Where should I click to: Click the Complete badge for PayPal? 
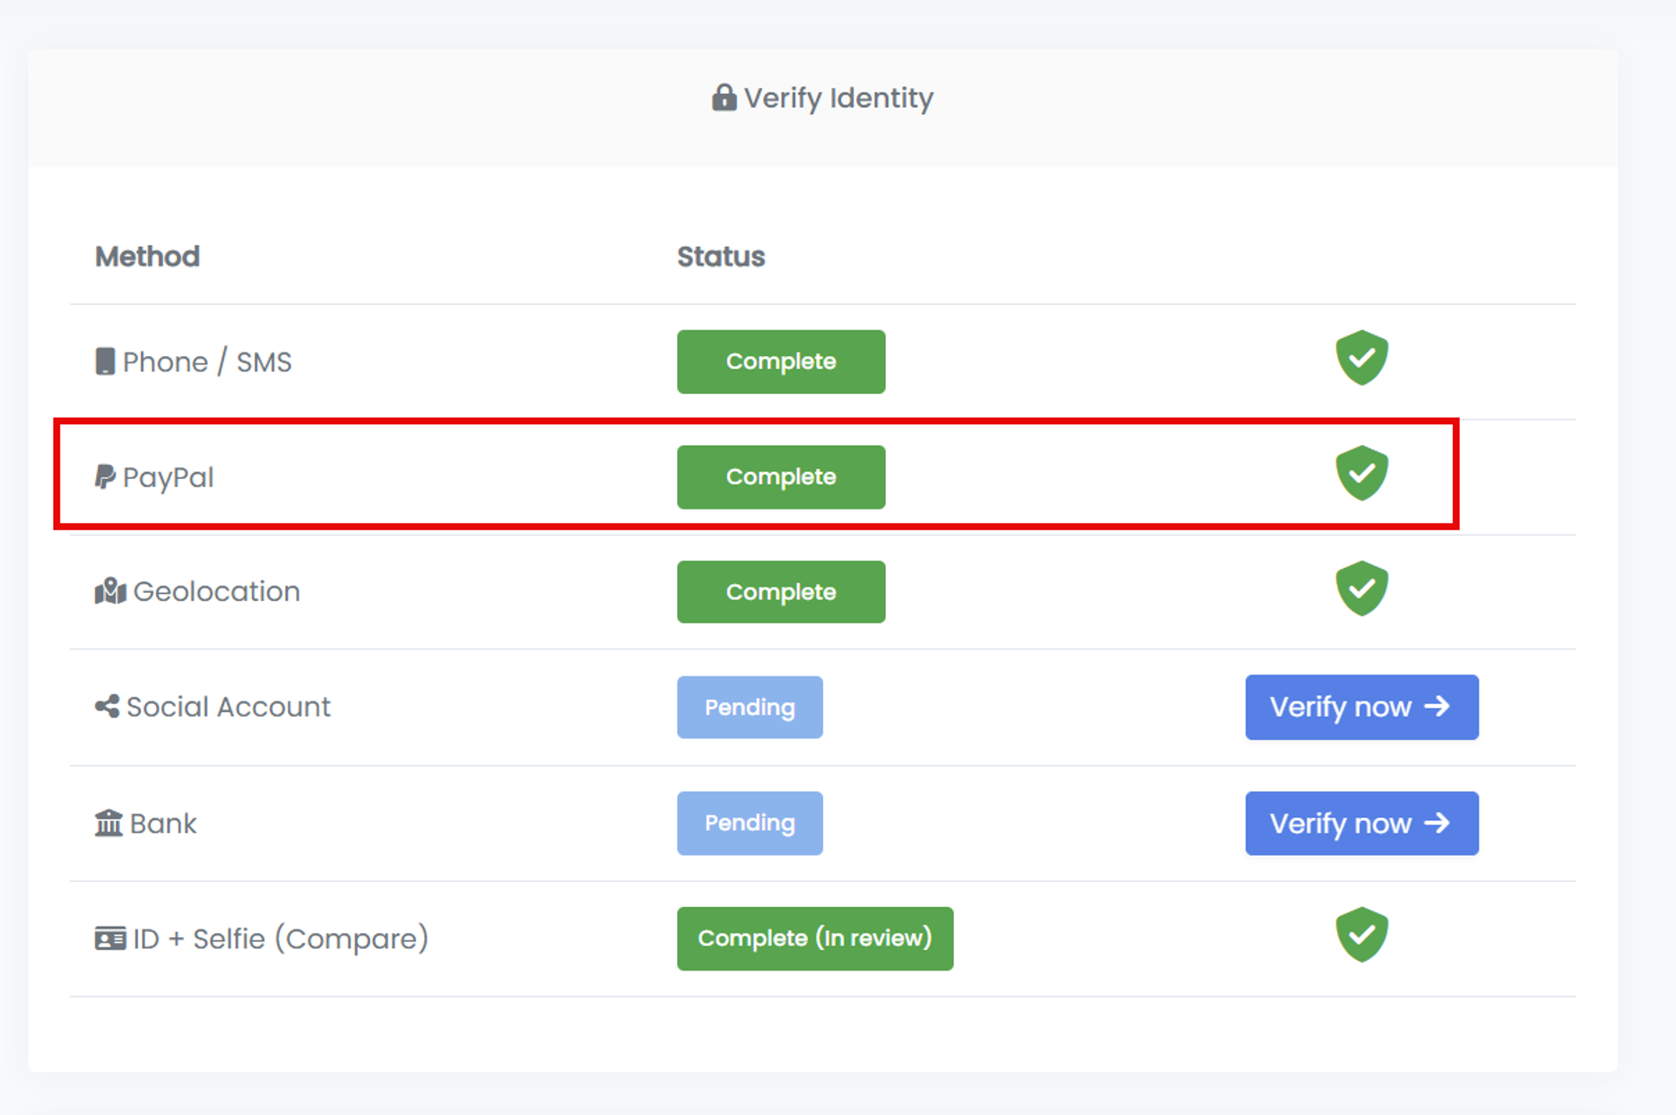pos(780,477)
